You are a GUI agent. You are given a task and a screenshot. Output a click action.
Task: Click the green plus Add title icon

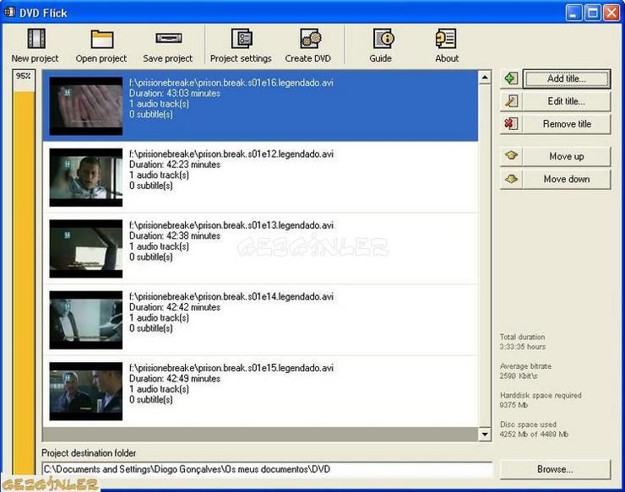(511, 78)
